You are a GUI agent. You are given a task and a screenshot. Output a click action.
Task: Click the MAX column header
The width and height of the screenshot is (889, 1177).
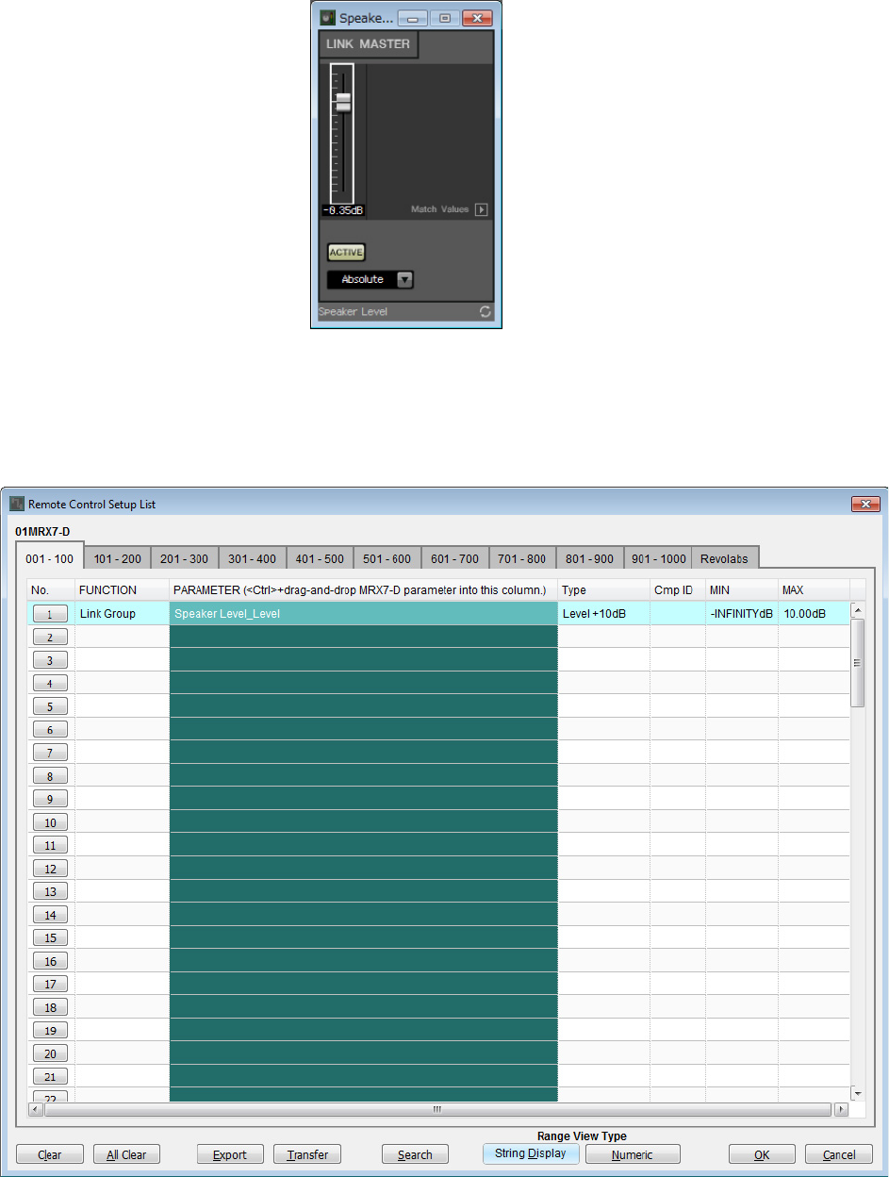tap(814, 589)
